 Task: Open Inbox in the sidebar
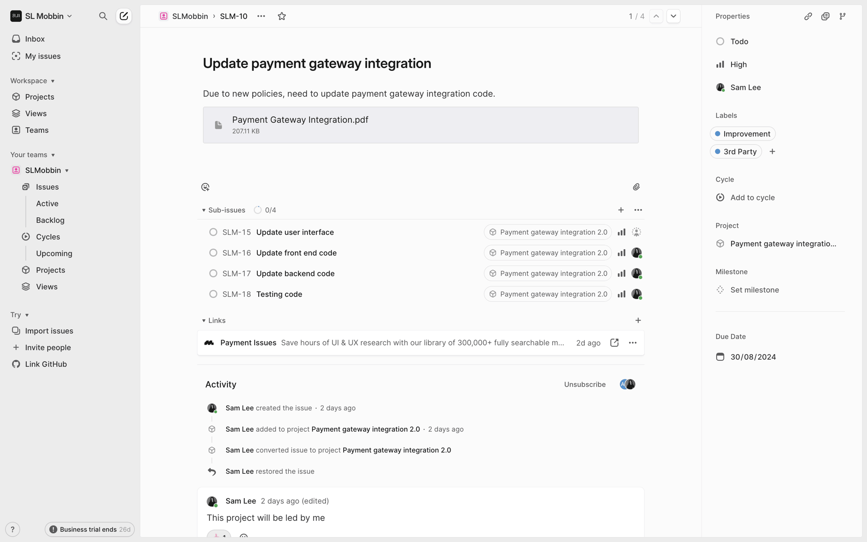[x=35, y=39]
